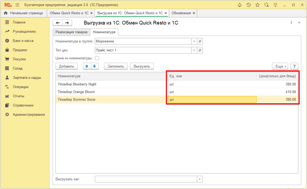This screenshot has height=189, width=307.
Task: Move row down with blue arrow
Action: coord(95,66)
